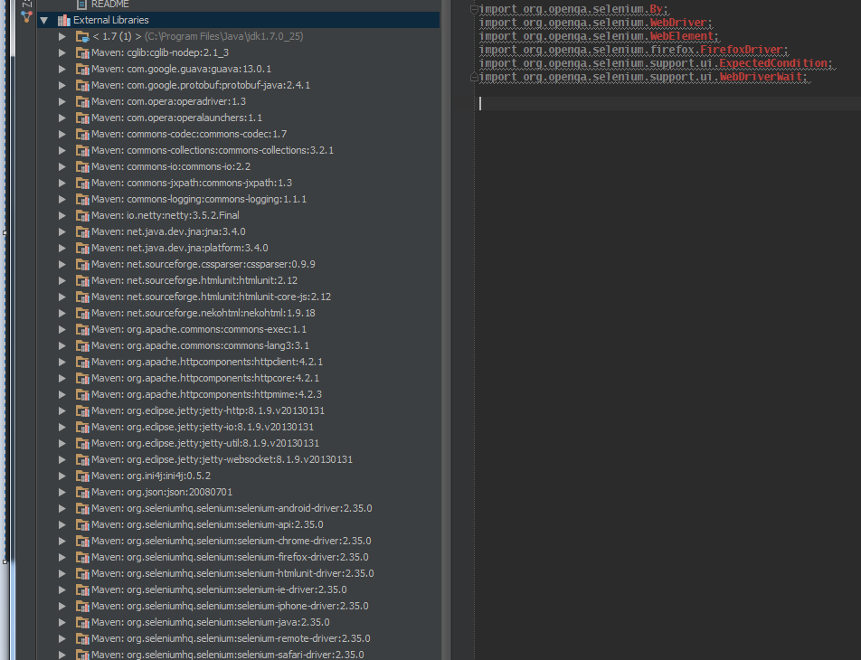Screen dimensions: 861x660
Task: Click commons-logging 1.1.1 library icon
Action: (82, 199)
